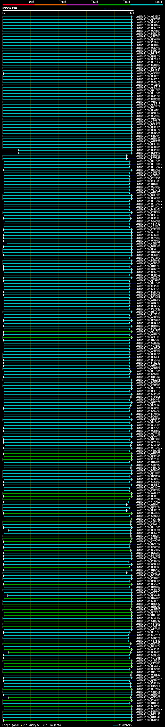Image resolution: width=165 pixels, height=727 pixels.
Task: Click the 467 query end label
Action: tap(130, 13)
